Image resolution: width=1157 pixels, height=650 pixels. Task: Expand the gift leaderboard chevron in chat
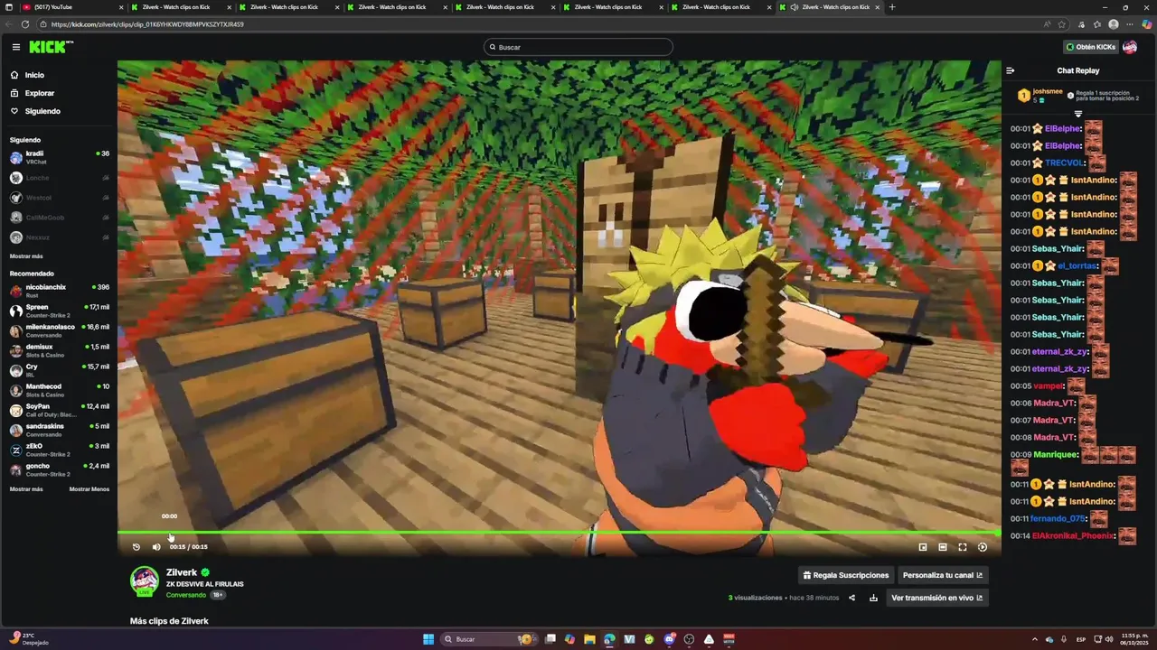(x=1078, y=114)
